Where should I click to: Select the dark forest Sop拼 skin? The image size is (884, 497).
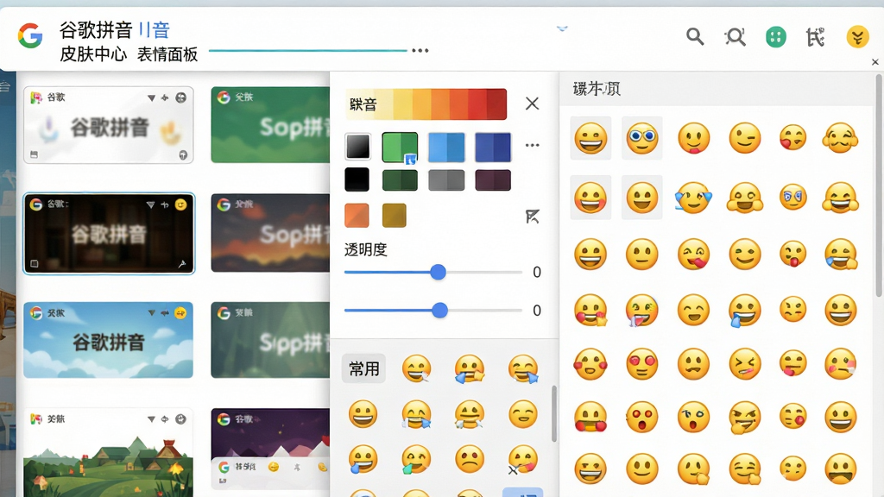pos(270,340)
